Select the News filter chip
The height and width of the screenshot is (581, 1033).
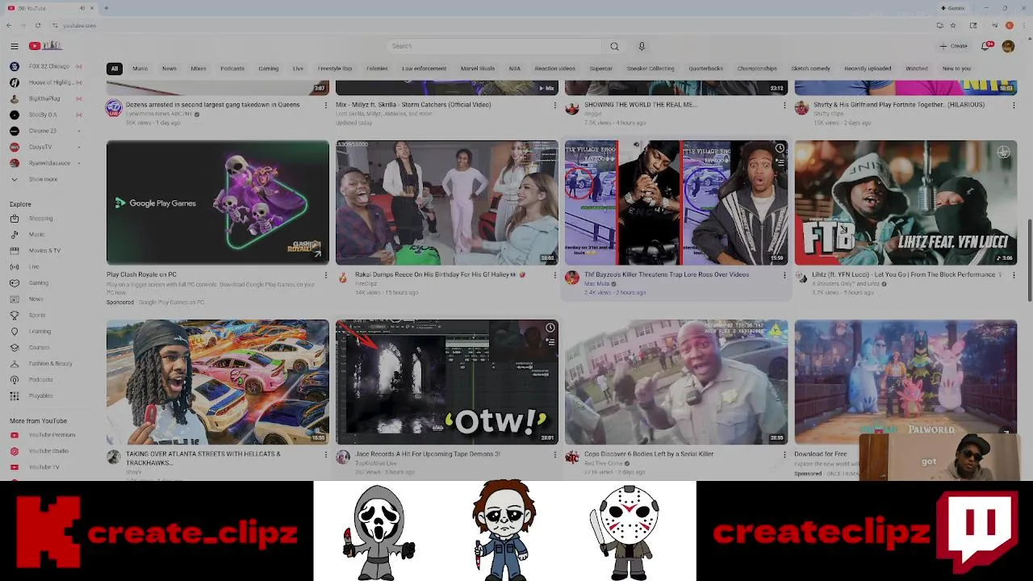(x=169, y=69)
